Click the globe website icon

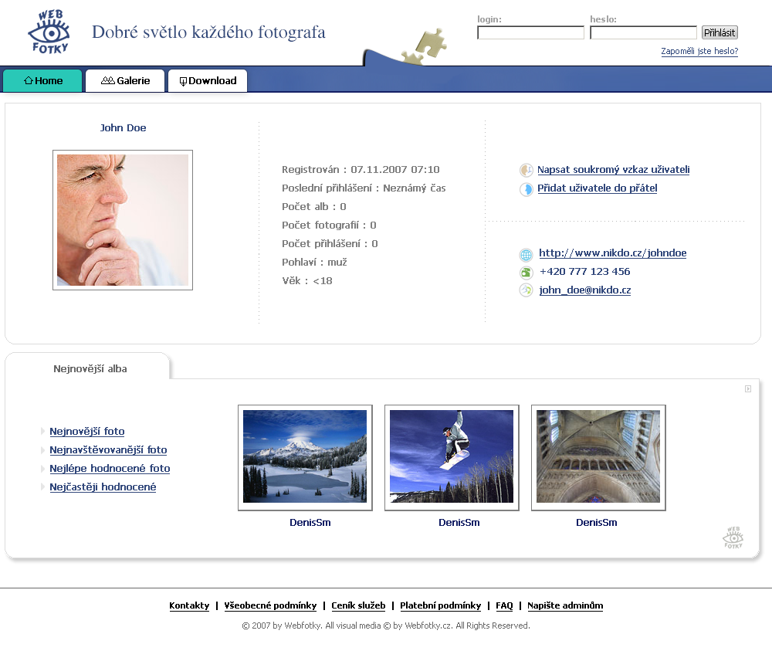(x=527, y=255)
